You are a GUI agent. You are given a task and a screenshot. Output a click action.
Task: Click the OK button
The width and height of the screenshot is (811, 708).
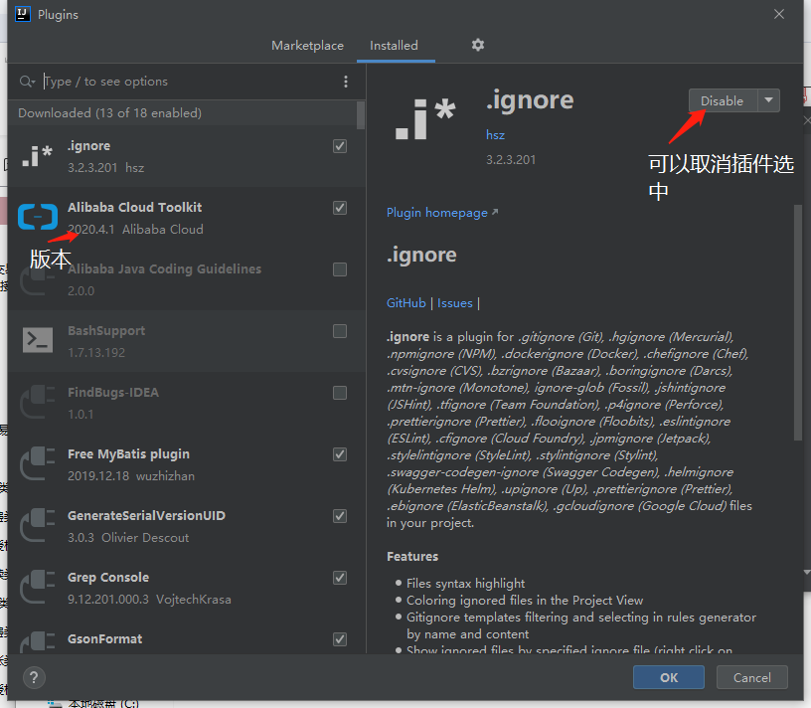pos(669,677)
